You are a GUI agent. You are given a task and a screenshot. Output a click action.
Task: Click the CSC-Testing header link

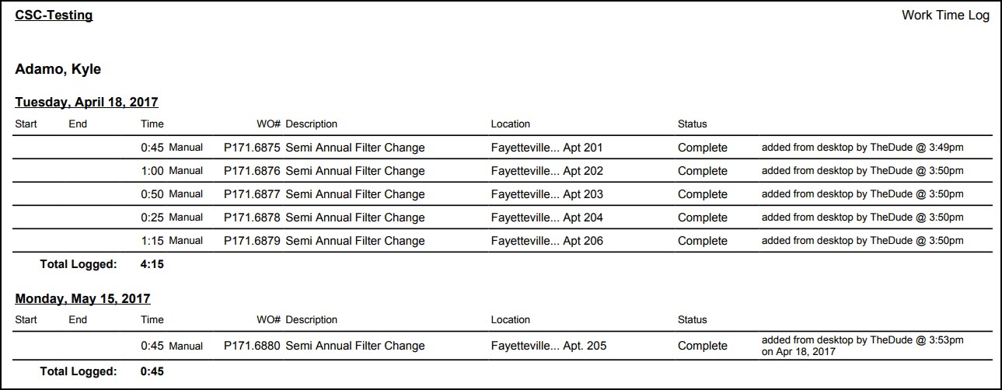click(54, 15)
